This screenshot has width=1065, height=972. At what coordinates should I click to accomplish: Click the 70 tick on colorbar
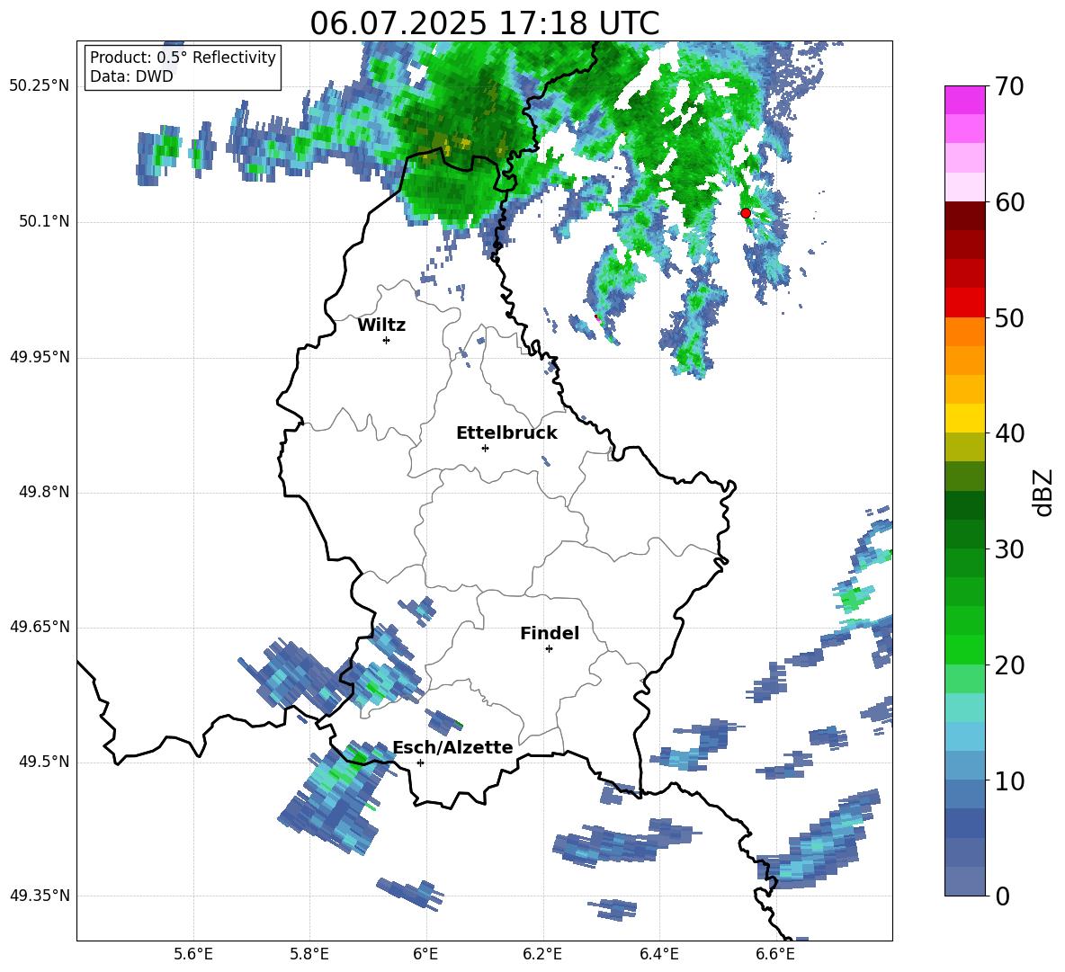click(x=1008, y=87)
